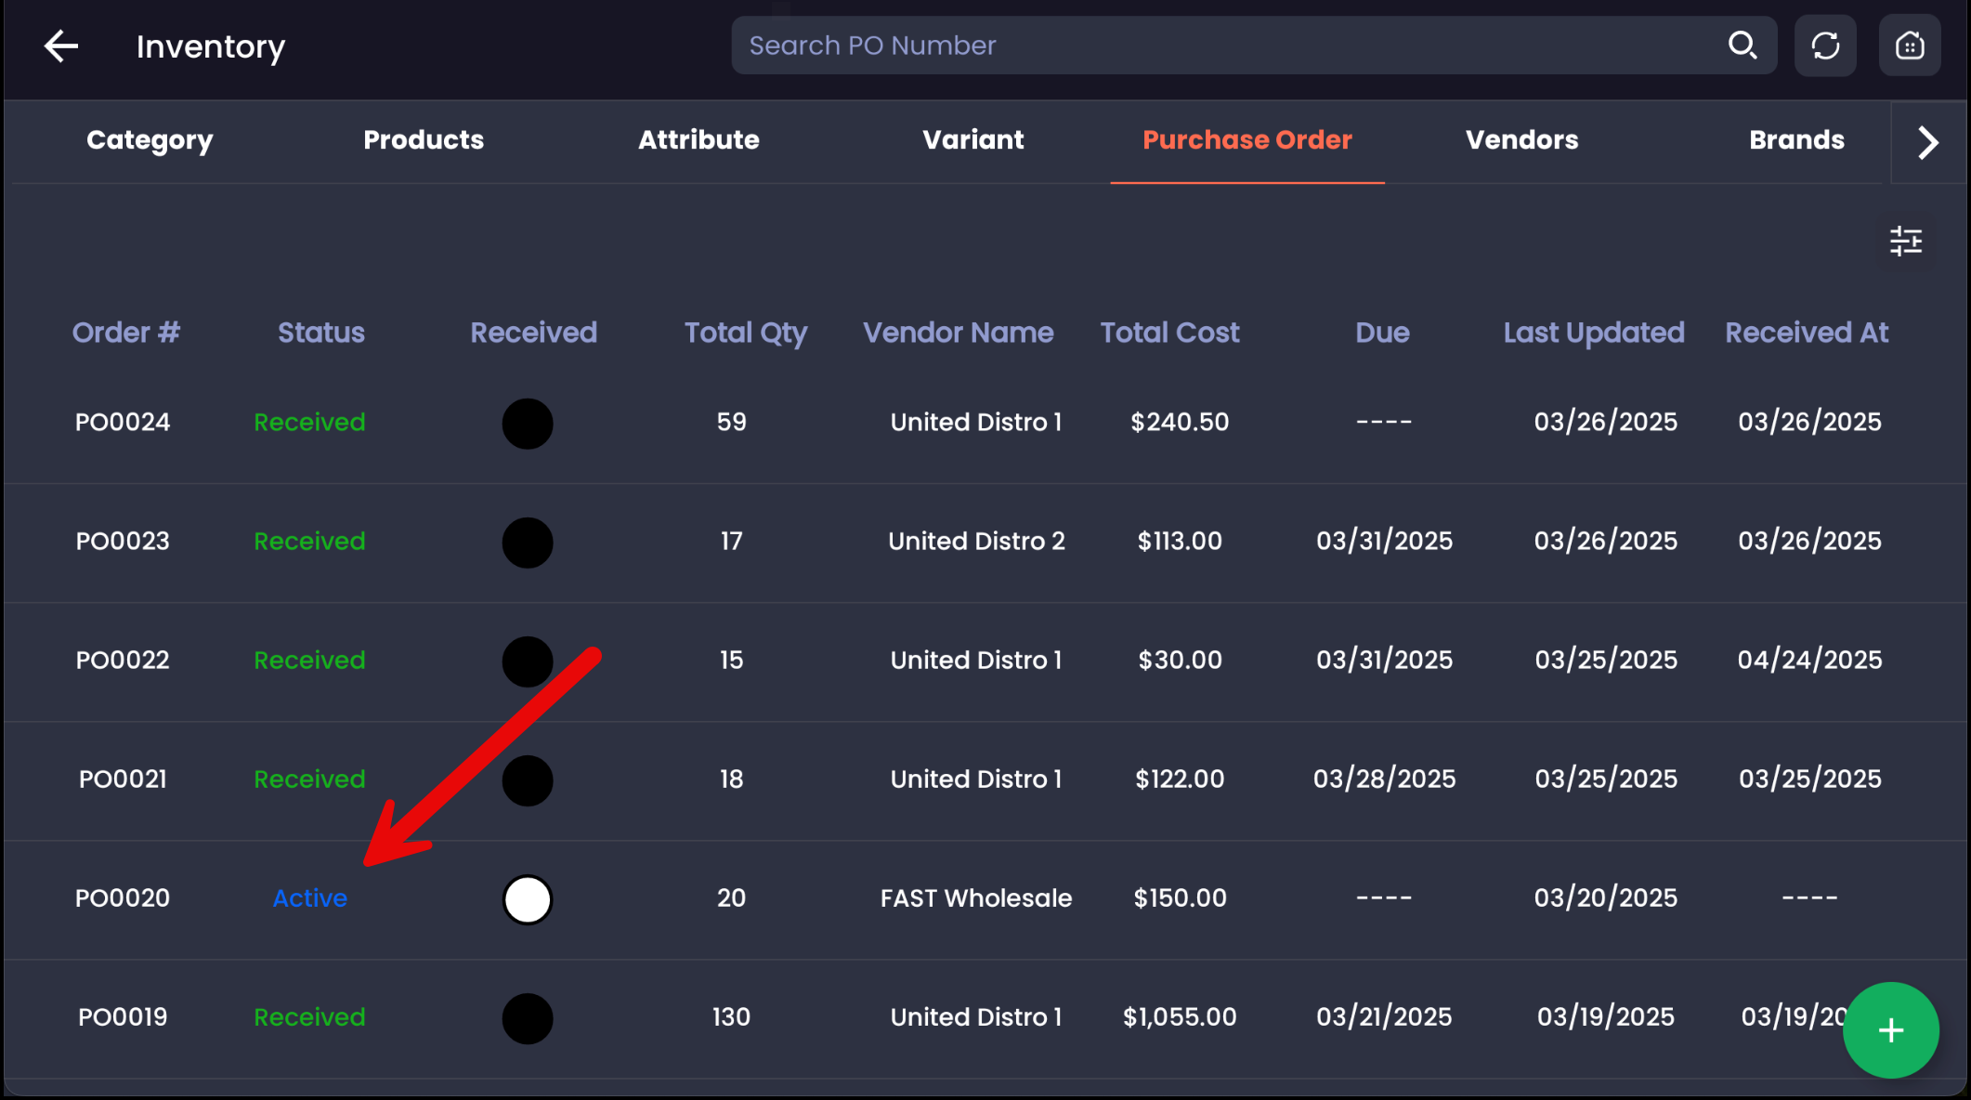This screenshot has height=1100, width=1971.
Task: Add new purchase order with plus button
Action: (x=1890, y=1030)
